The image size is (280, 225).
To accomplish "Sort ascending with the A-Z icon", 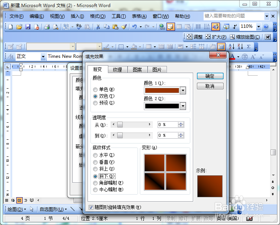I will point(231,47).
